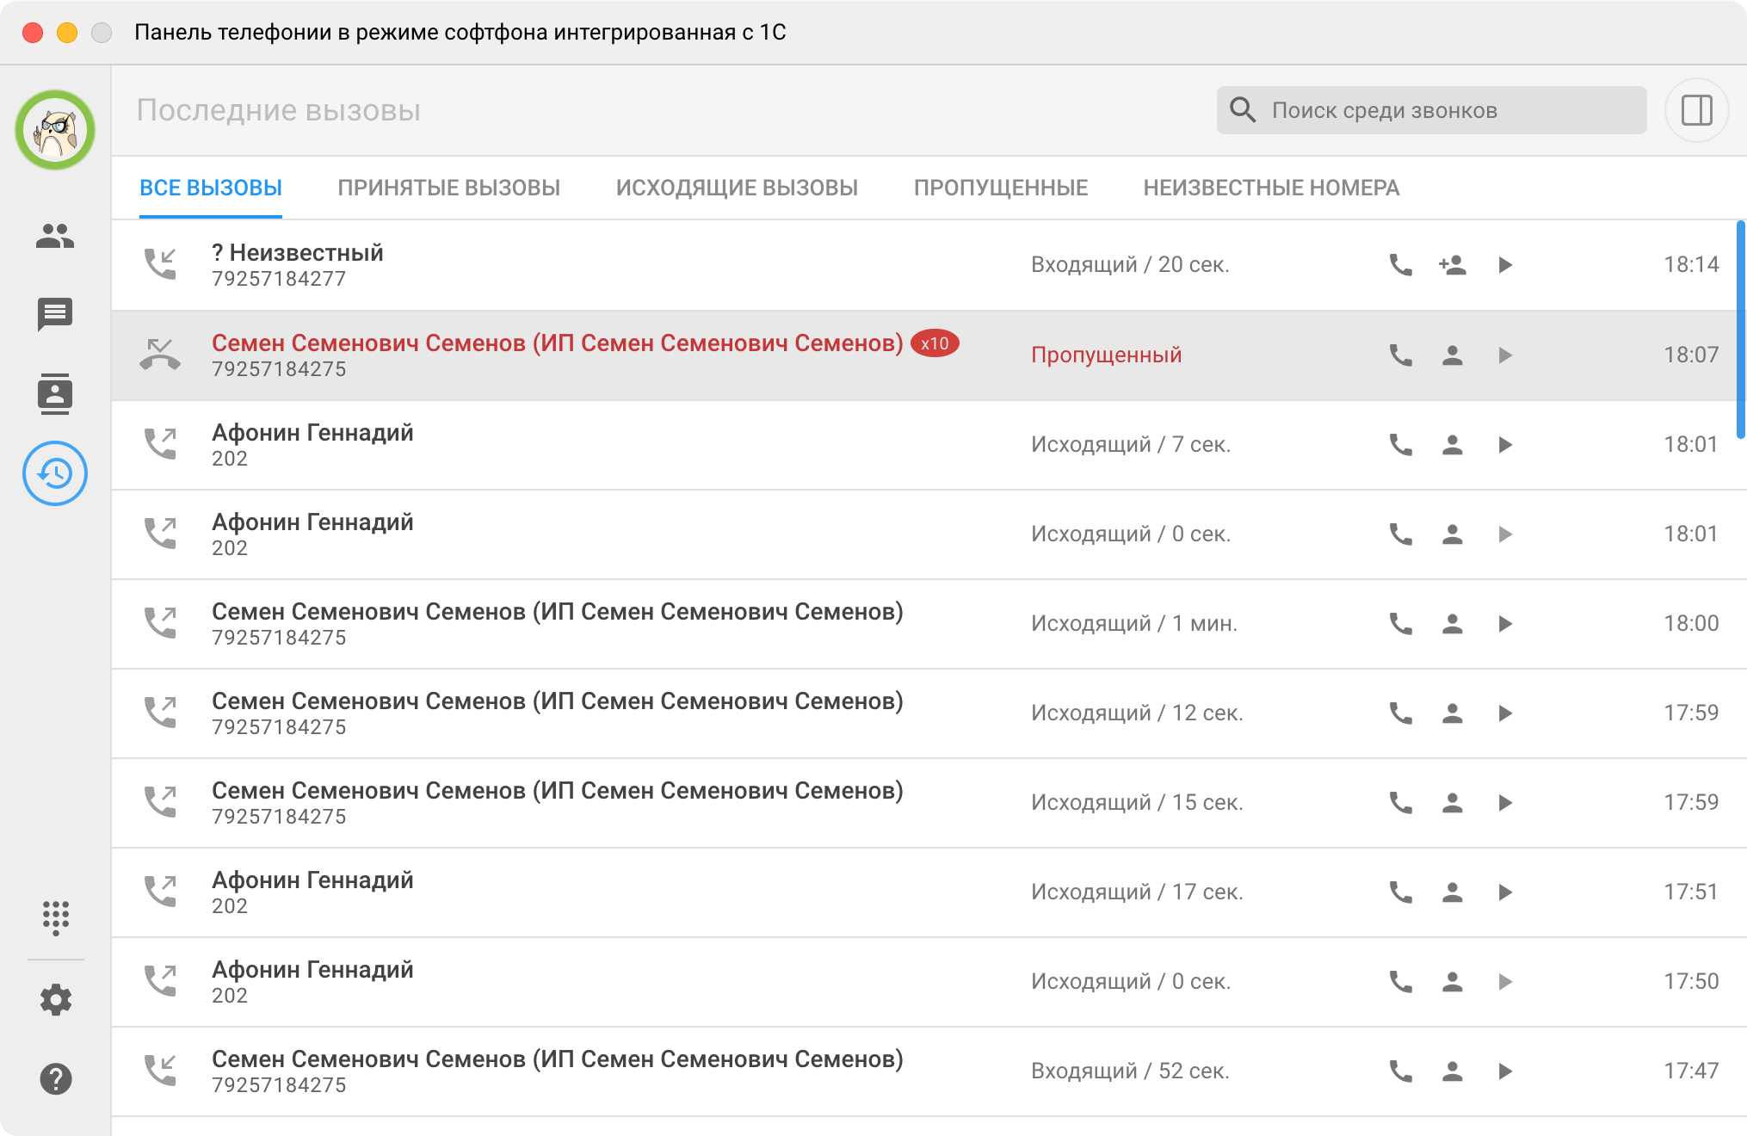Switch to the НЕИЗВЕСТНЫЕ НОМЕРА tab
This screenshot has height=1136, width=1747.
click(1271, 188)
